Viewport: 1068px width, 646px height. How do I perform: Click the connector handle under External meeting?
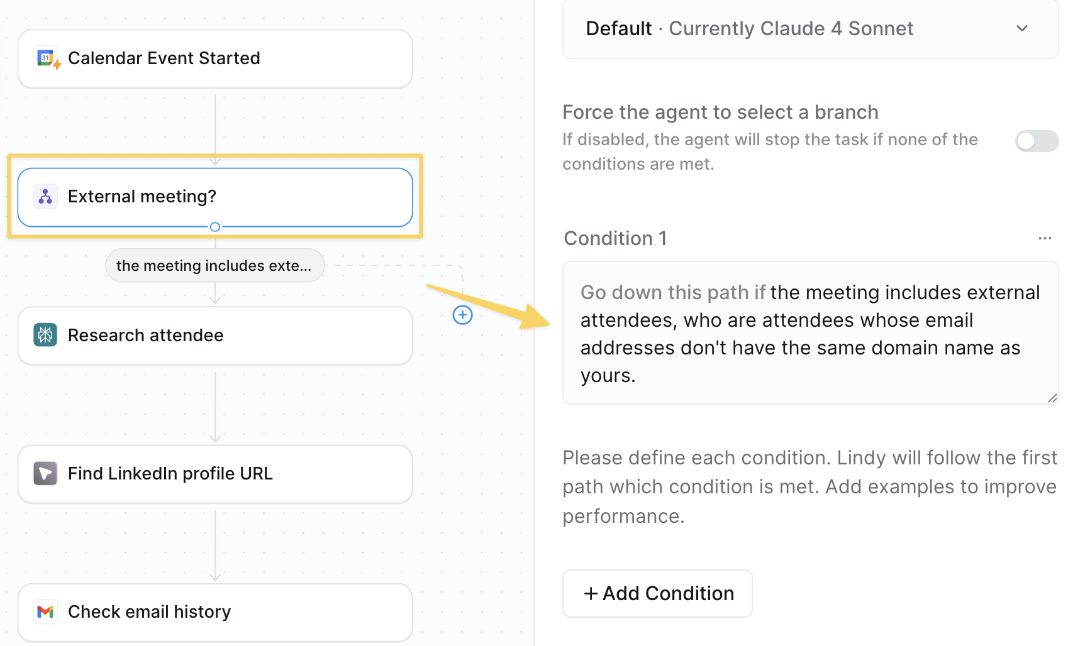tap(215, 227)
